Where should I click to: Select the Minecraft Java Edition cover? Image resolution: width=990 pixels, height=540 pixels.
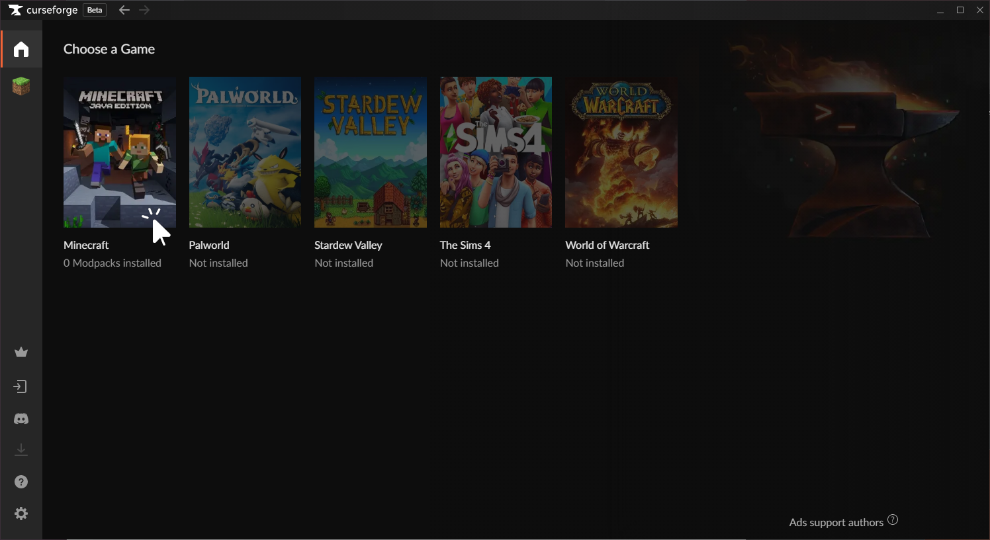pos(120,152)
